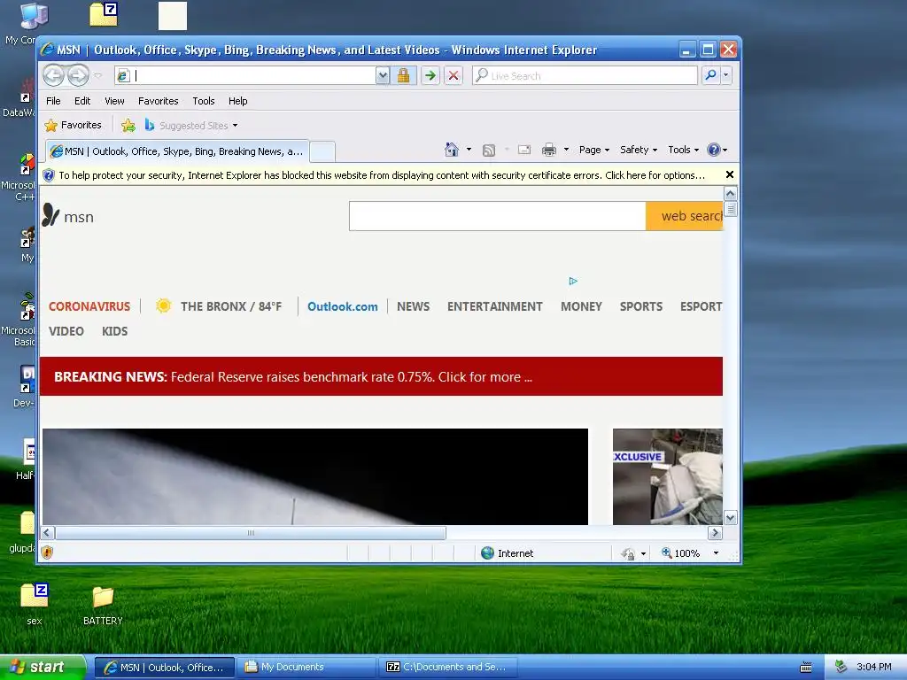Click the orange web search button
907x680 pixels.
685,216
